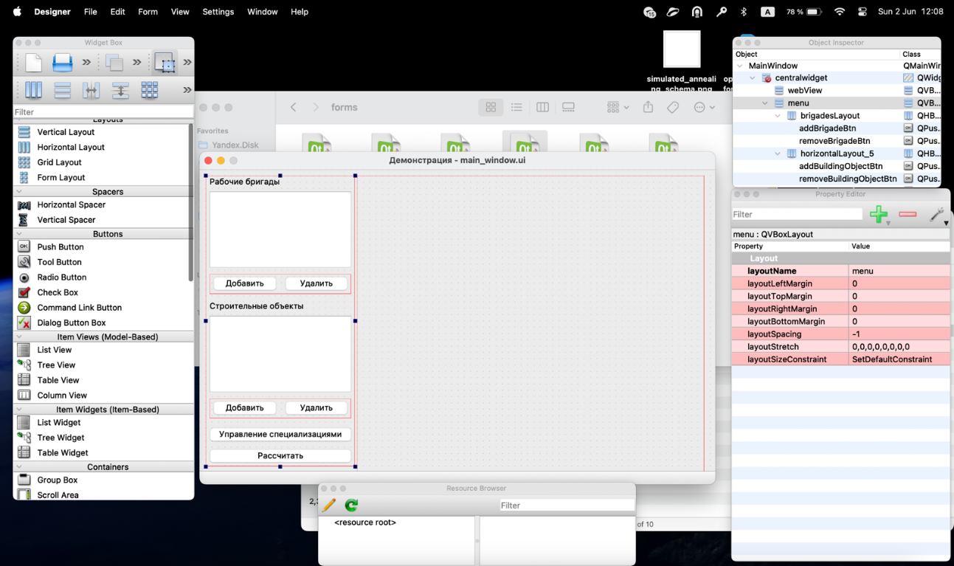The image size is (954, 566).
Task: Click the Save form disk icon
Action: (62, 63)
